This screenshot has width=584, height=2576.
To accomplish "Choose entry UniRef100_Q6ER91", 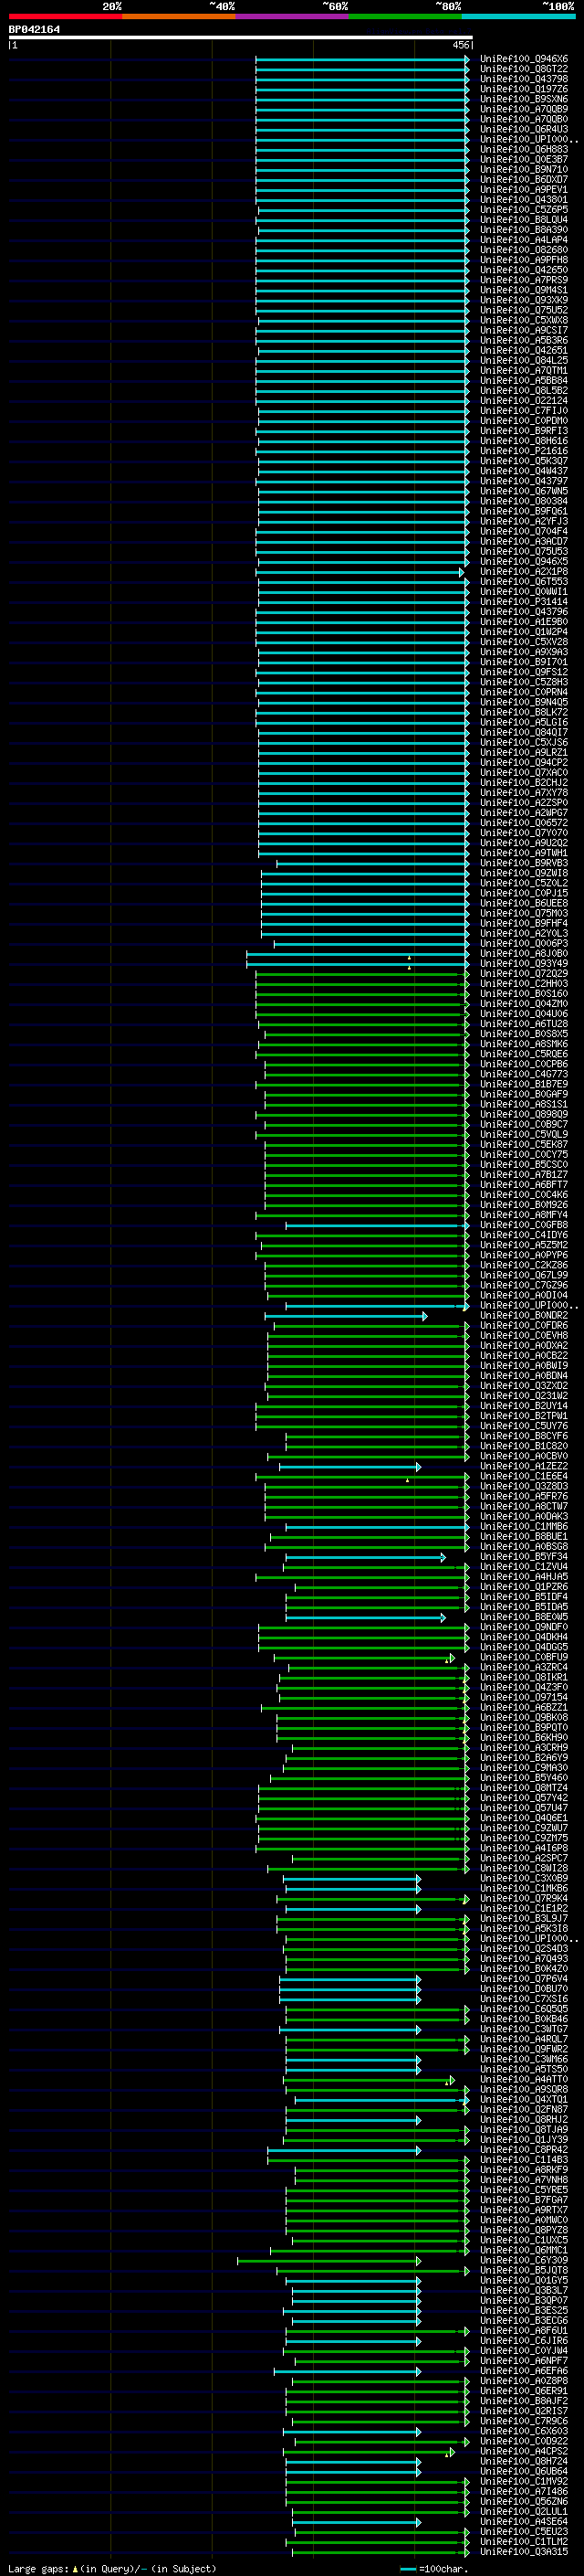I will click(523, 2391).
